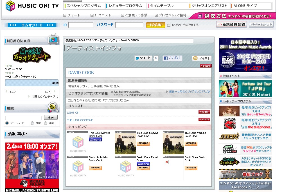
Task: Open the チャート submenu link
Action: click(72, 15)
